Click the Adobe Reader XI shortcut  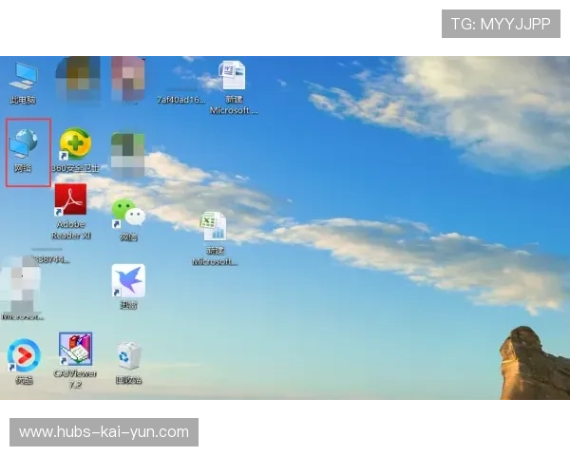point(71,200)
